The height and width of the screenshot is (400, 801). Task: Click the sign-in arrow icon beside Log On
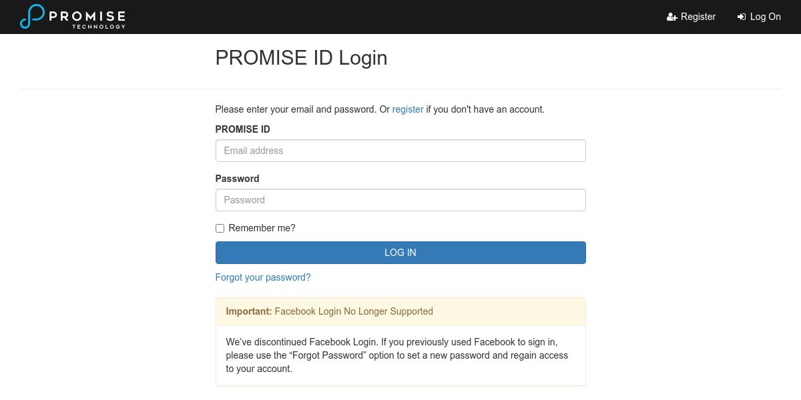[741, 17]
